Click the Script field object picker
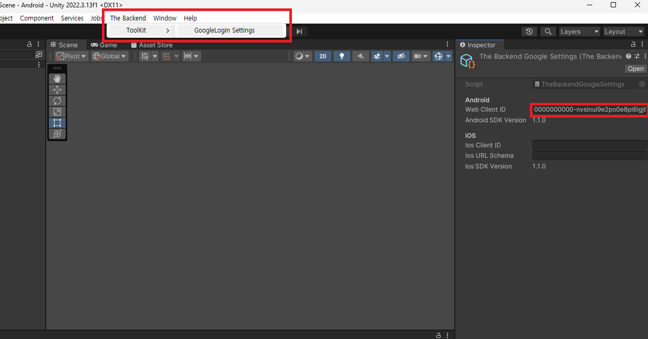 (642, 84)
